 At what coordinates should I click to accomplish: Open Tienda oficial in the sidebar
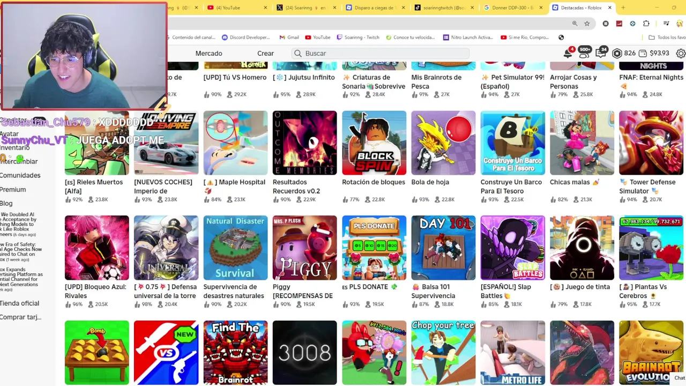pyautogui.click(x=19, y=303)
